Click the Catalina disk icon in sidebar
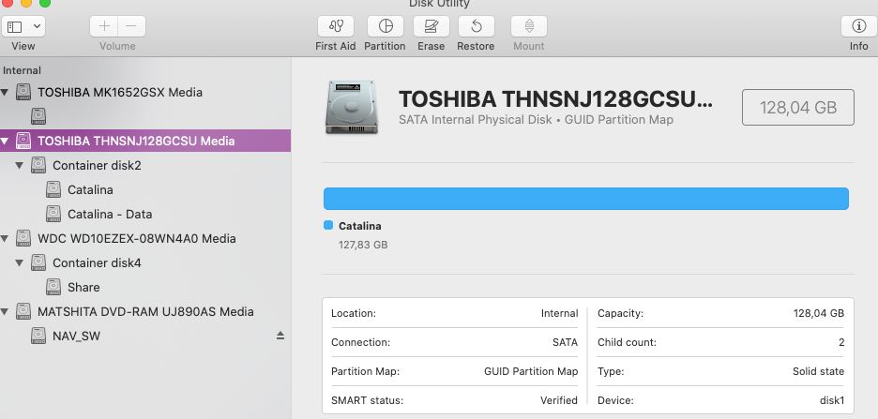Viewport: 878px width, 419px height. click(x=53, y=189)
